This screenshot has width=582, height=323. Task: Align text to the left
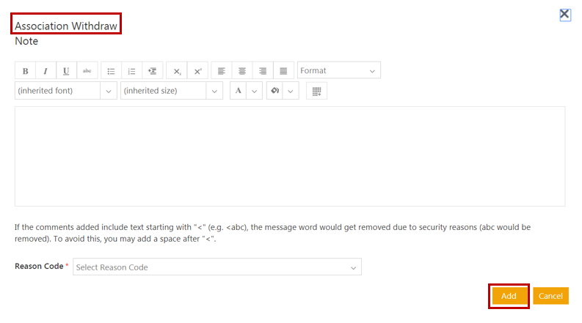coord(222,71)
